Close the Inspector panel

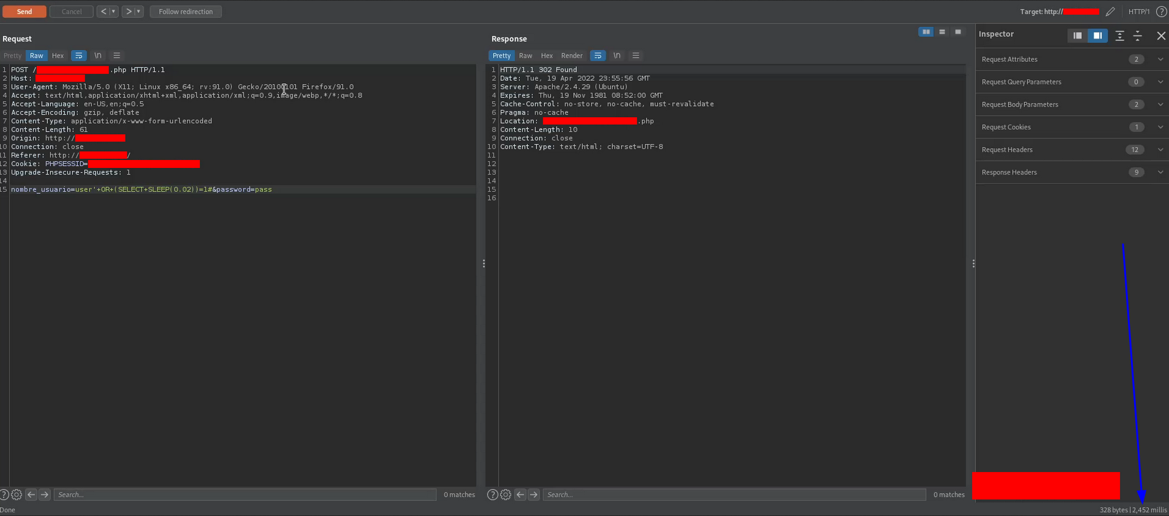click(1161, 36)
